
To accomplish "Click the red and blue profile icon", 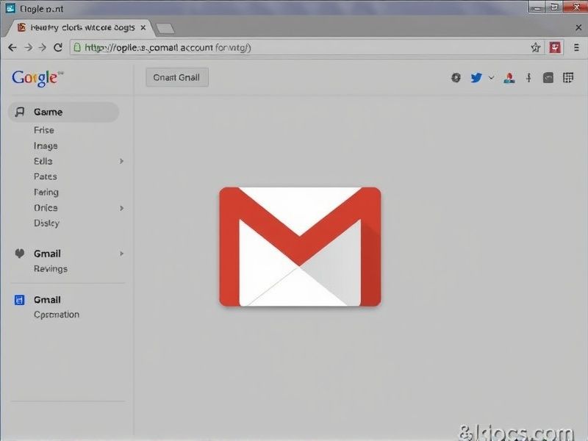I will 509,78.
